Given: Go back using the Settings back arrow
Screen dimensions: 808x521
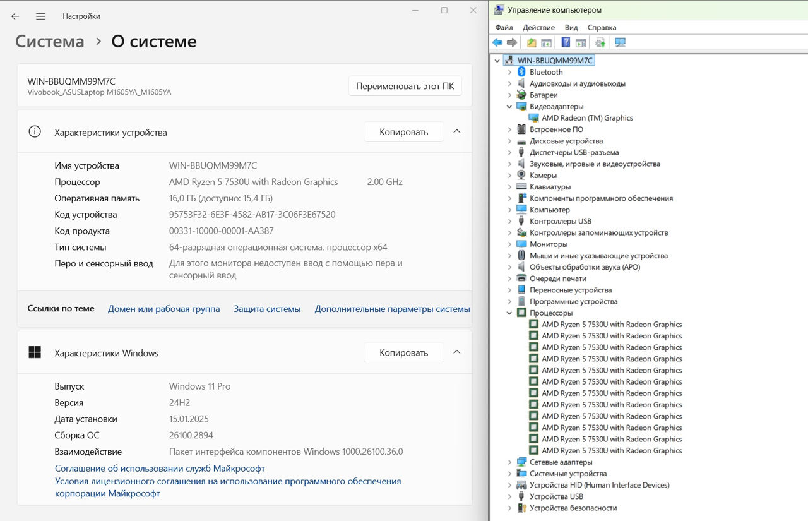Looking at the screenshot, I should pos(15,16).
